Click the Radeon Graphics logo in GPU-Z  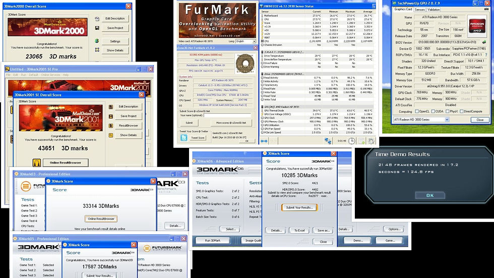click(x=477, y=25)
